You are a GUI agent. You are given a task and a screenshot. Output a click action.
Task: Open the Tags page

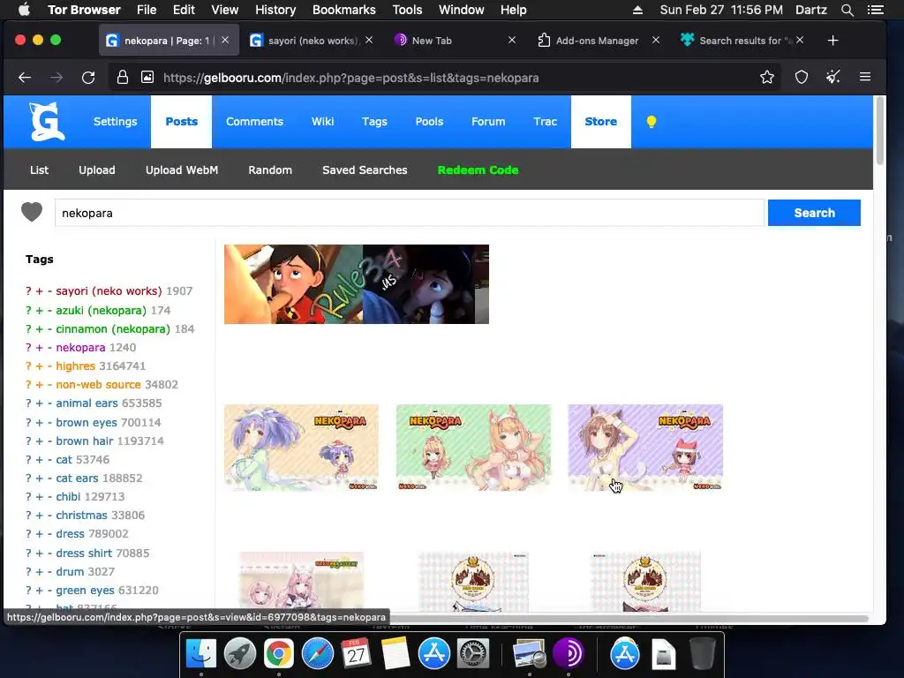point(374,122)
